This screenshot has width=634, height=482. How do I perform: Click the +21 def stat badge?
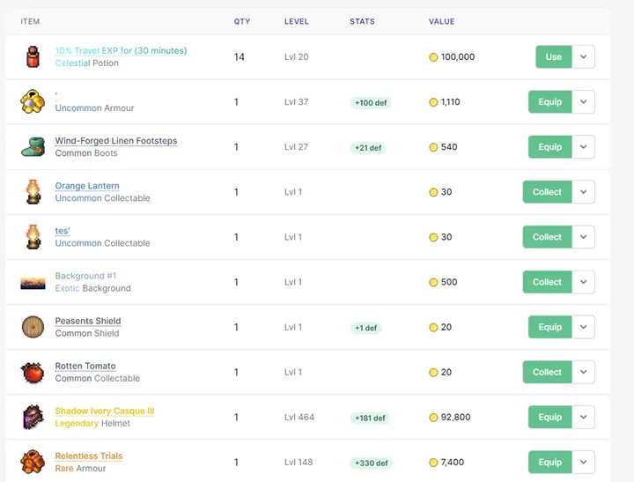[x=368, y=148]
